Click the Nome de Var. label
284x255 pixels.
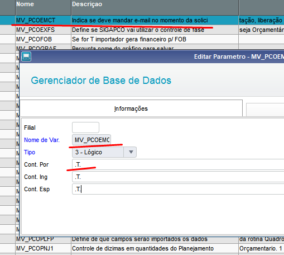click(x=42, y=140)
